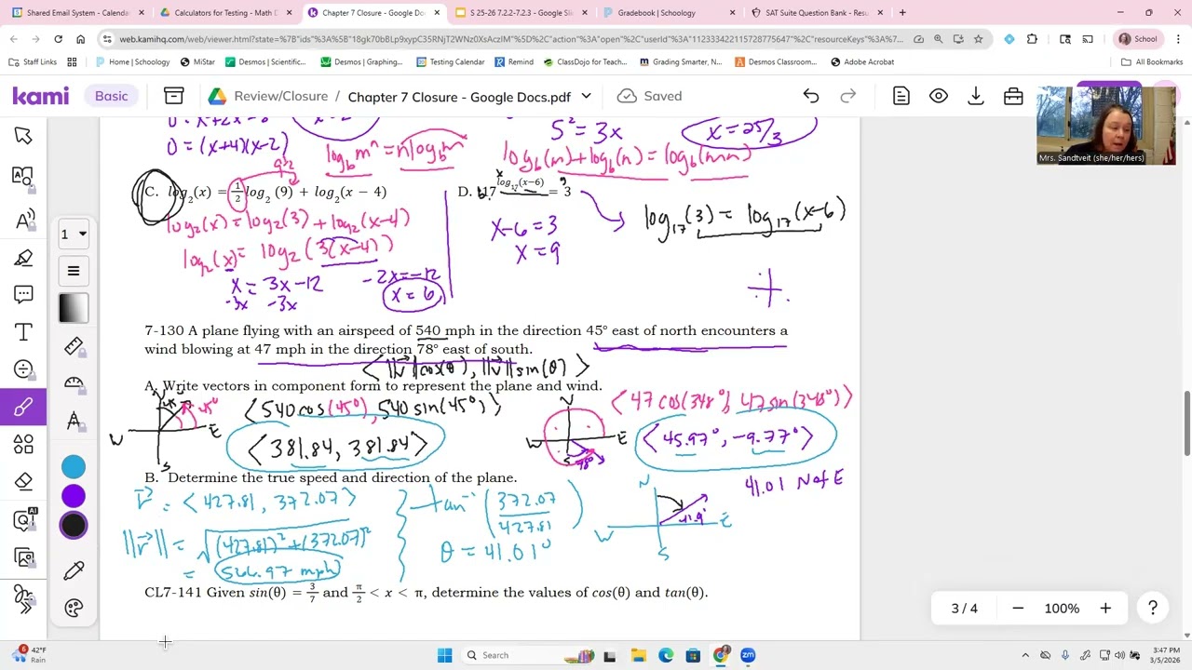
Task: Open a new browser tab
Action: pyautogui.click(x=902, y=13)
